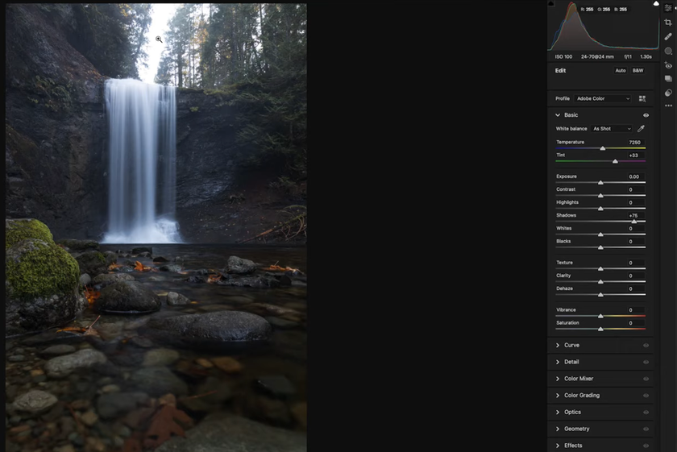Click the 'f/11' aperture text
The width and height of the screenshot is (677, 452).
click(x=628, y=57)
